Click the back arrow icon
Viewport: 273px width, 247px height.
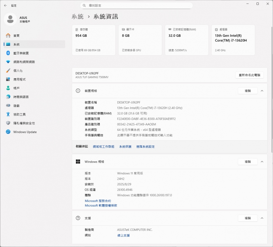coord(5,6)
